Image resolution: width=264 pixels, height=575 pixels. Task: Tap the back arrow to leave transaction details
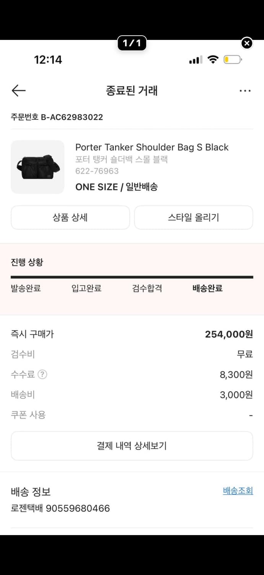[x=19, y=90]
